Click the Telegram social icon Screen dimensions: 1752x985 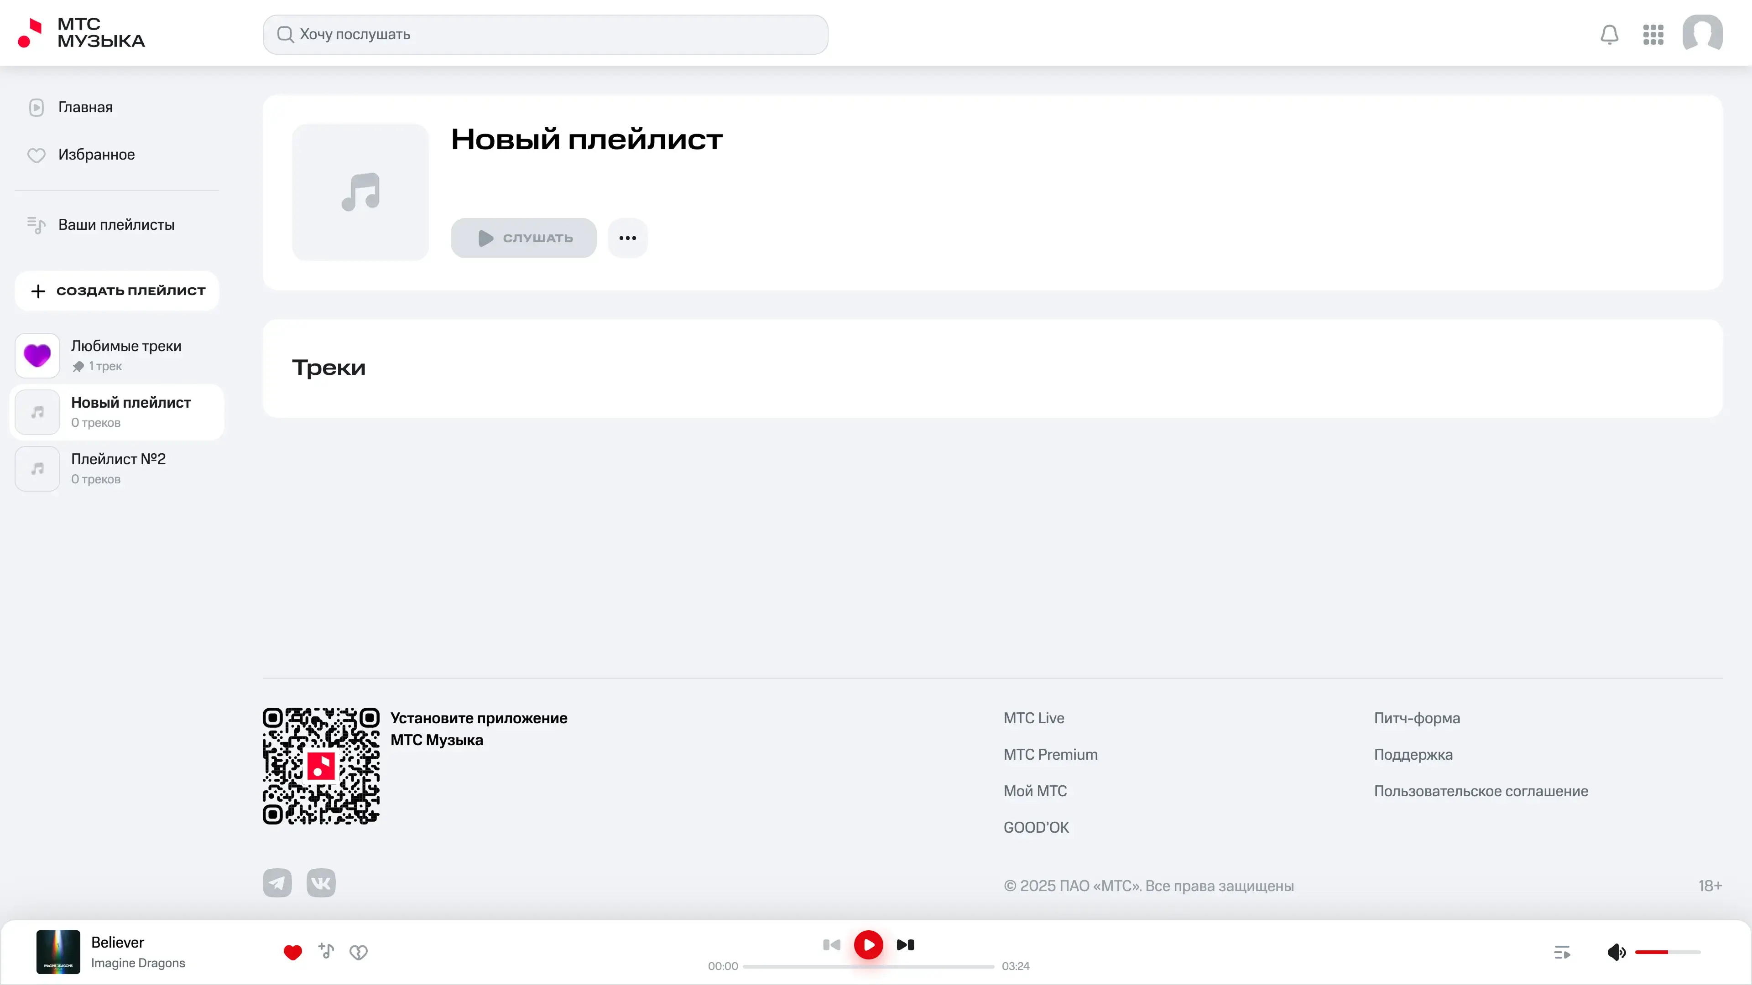277,882
